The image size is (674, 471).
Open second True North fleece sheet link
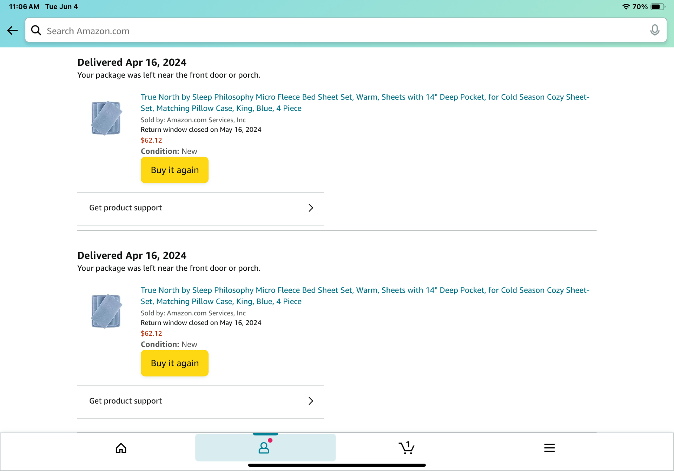(x=365, y=296)
